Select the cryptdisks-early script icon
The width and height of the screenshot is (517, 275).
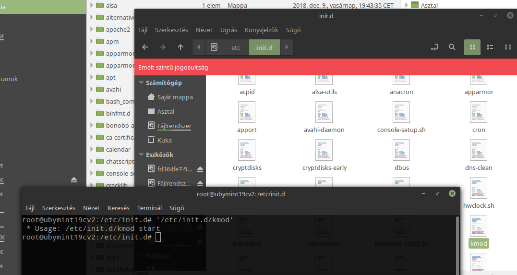[x=324, y=150]
